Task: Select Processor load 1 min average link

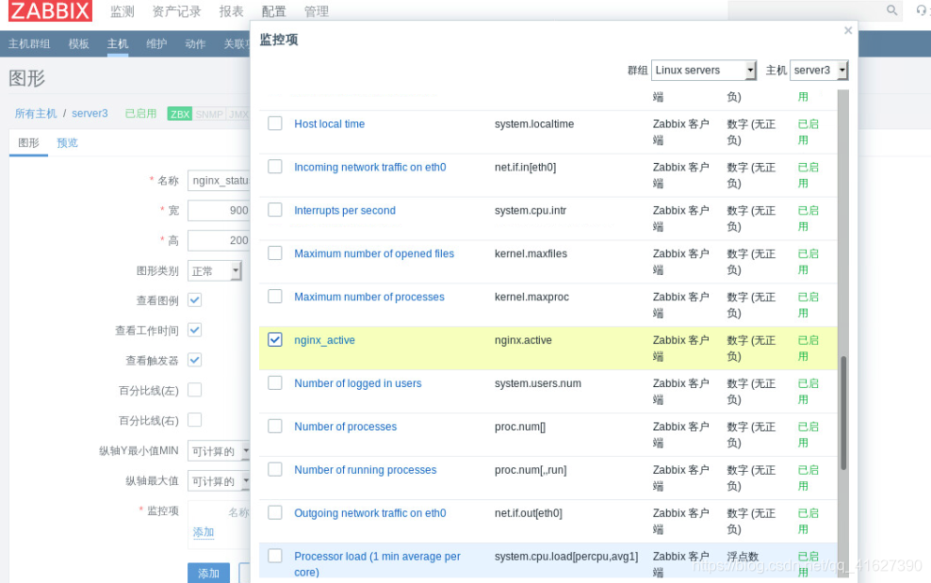Action: (377, 564)
